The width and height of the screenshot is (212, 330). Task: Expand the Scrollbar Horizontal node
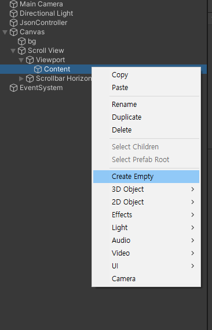(21, 78)
